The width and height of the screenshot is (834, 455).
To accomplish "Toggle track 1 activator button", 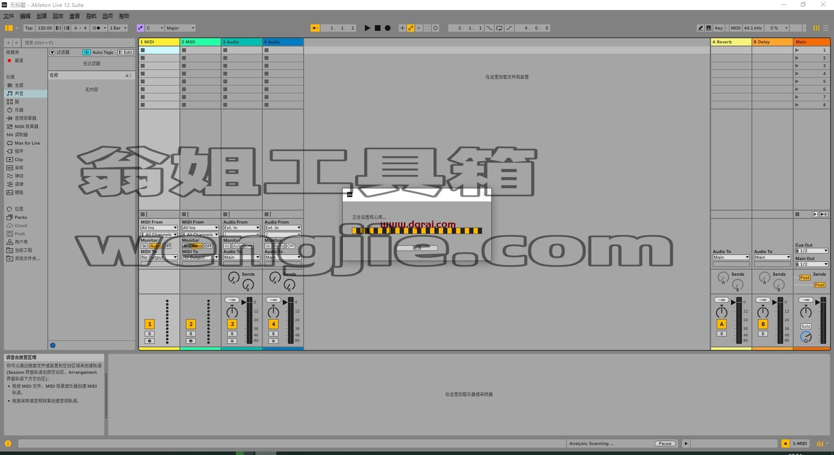I will click(x=149, y=324).
